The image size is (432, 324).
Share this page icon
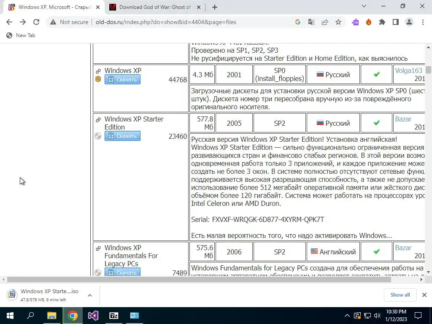pyautogui.click(x=325, y=22)
